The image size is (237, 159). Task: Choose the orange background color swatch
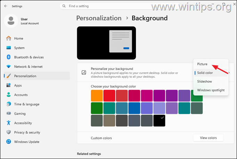(97, 96)
